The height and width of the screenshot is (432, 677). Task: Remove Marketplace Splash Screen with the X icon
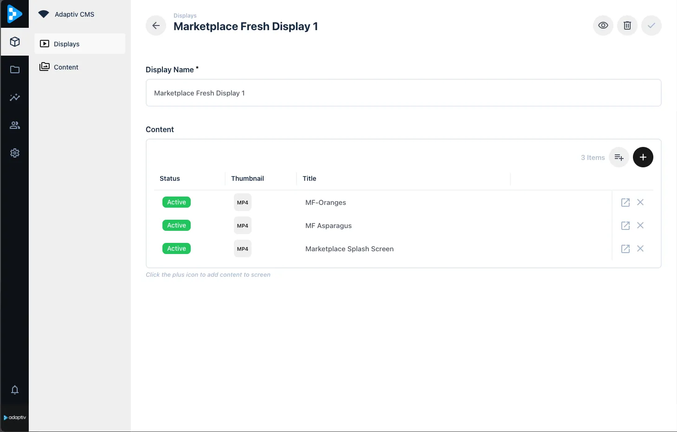tap(640, 248)
